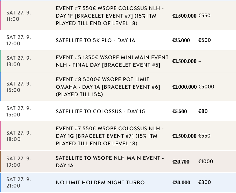
Task: Select the €1000 buy-in amount
Action: click(205, 162)
